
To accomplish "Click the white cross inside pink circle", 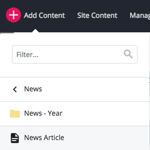I will [x=13, y=15].
